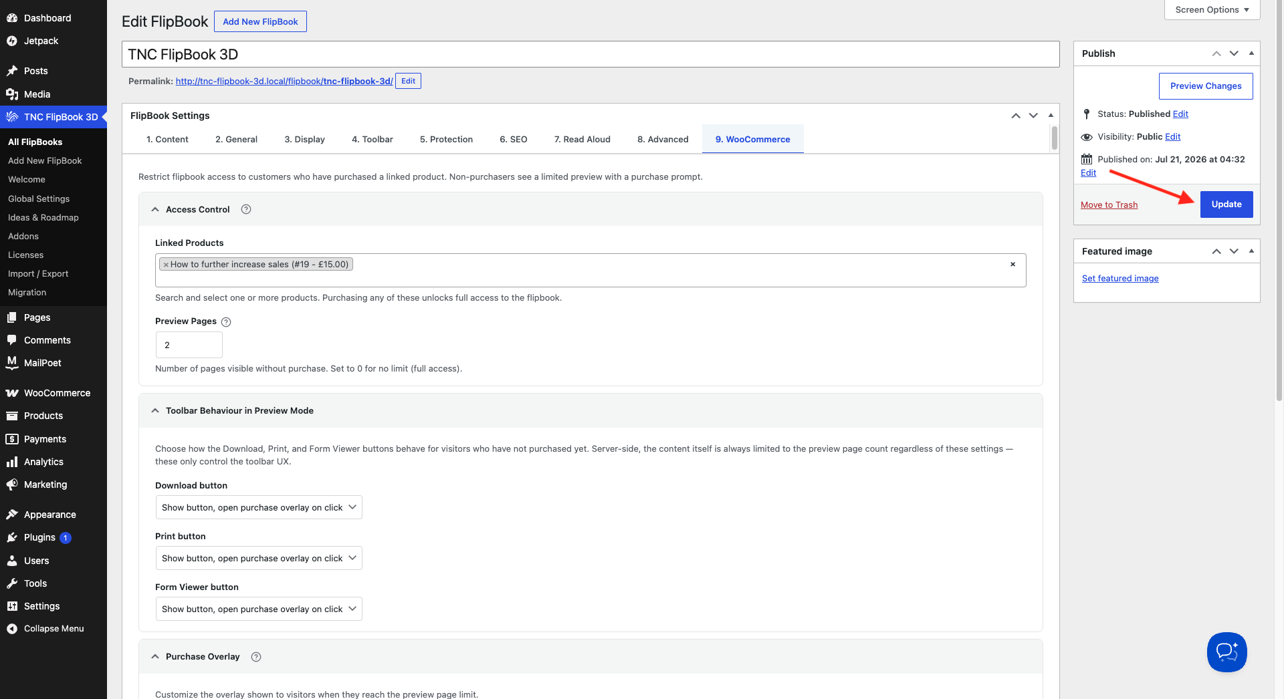Open the Form Viewer button dropdown
1284x699 pixels.
259,609
